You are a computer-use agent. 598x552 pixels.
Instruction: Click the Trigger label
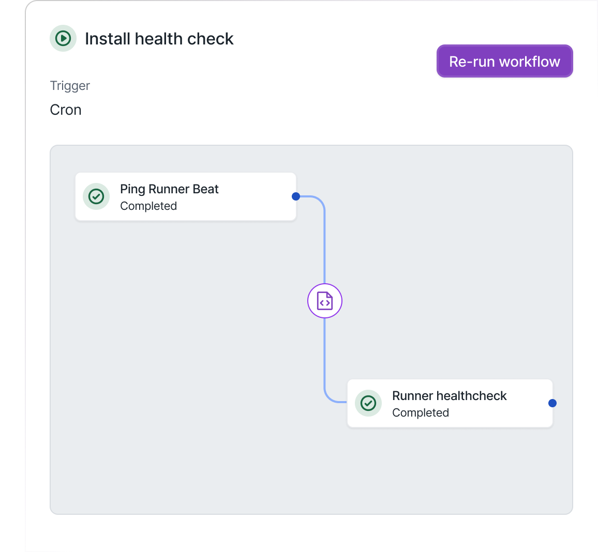click(70, 86)
